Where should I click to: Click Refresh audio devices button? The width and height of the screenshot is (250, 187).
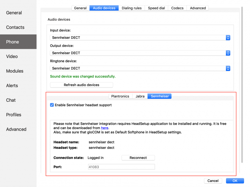coord(82,85)
